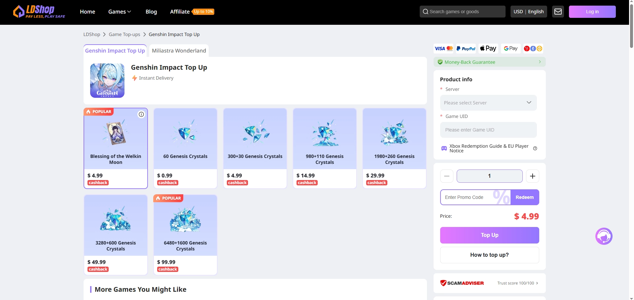Select the 3280+600 Genesis Crystals card
Screen dimensions: 634x300
tap(116, 235)
